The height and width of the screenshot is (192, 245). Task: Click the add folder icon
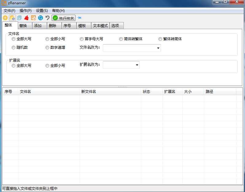(12, 18)
